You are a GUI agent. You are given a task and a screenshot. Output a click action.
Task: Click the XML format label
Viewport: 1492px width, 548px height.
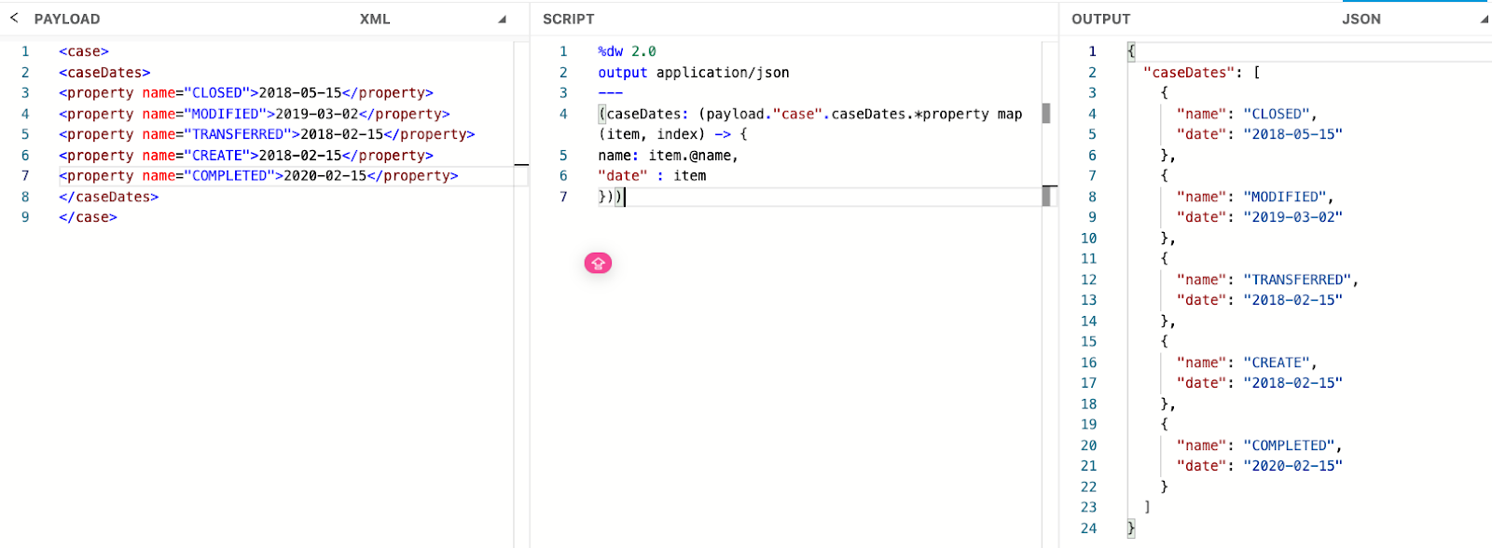375,19
